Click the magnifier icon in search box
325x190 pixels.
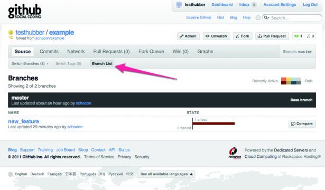tap(266, 18)
